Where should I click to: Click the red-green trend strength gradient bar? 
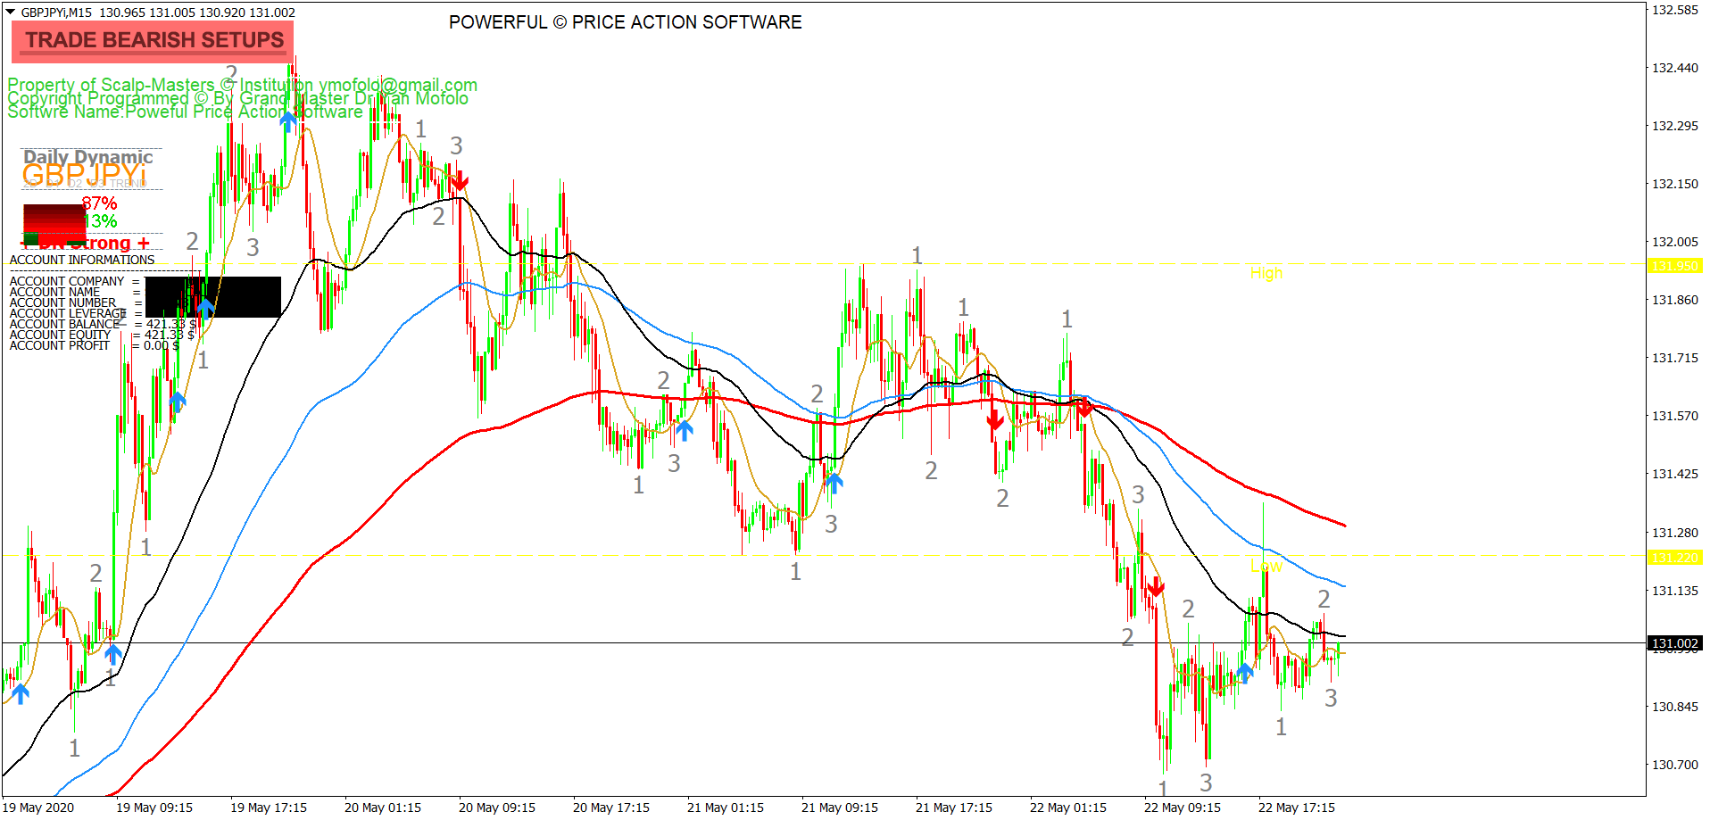[54, 223]
